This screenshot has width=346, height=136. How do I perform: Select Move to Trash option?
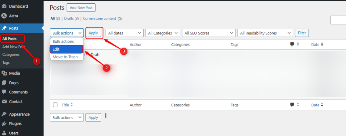[x=65, y=57]
